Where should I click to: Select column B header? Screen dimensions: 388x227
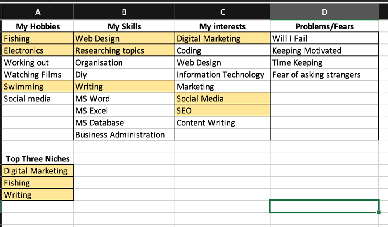[x=124, y=12]
